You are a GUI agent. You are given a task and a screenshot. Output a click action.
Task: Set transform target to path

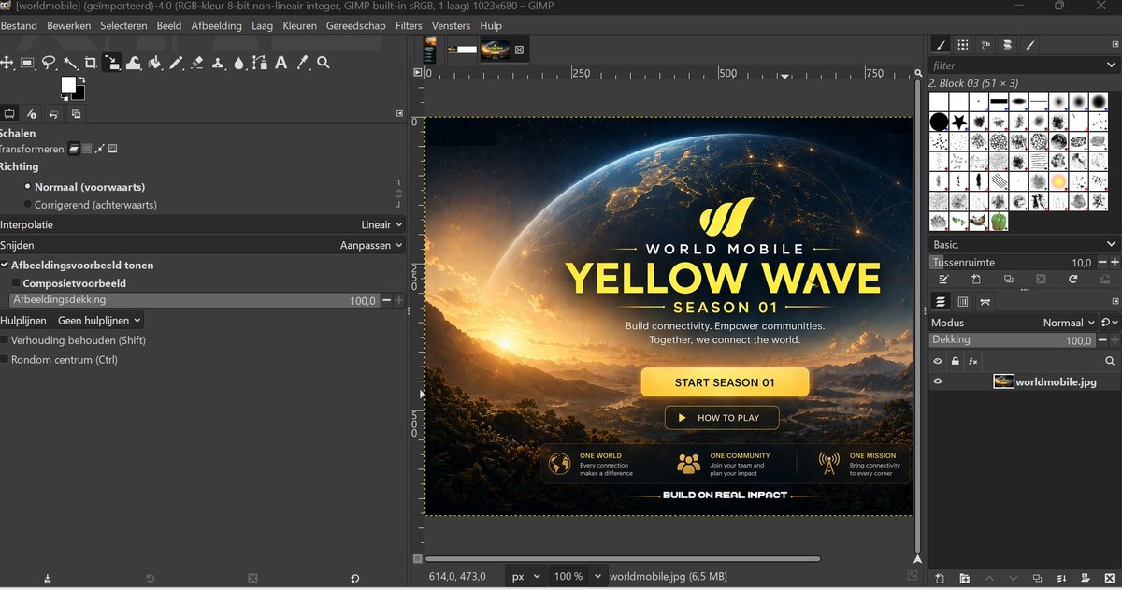pos(100,149)
